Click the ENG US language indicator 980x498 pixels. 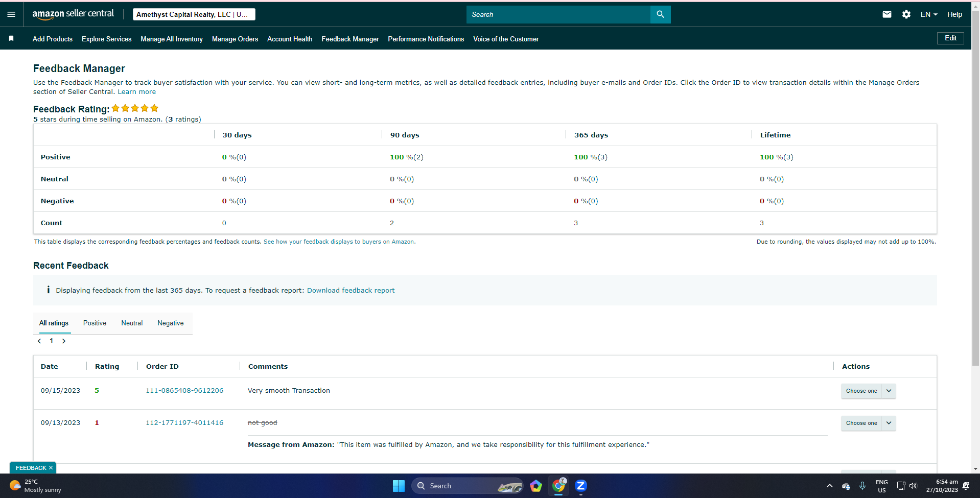(882, 486)
